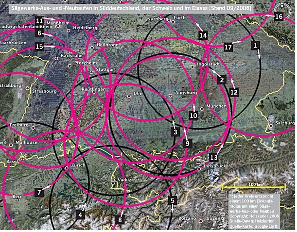Select marker 13 above Innsbruck

click(213, 158)
